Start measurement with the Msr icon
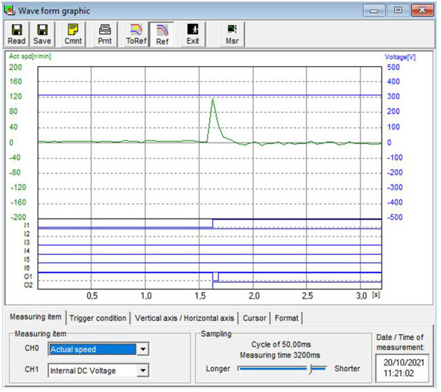441x392 pixels. tap(232, 34)
